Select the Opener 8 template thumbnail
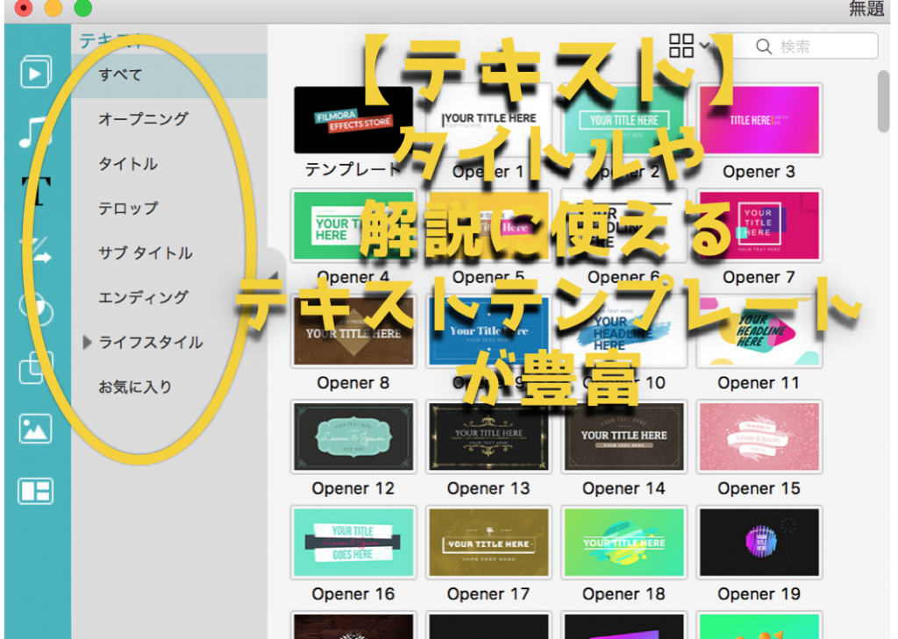The height and width of the screenshot is (639, 898). (353, 331)
